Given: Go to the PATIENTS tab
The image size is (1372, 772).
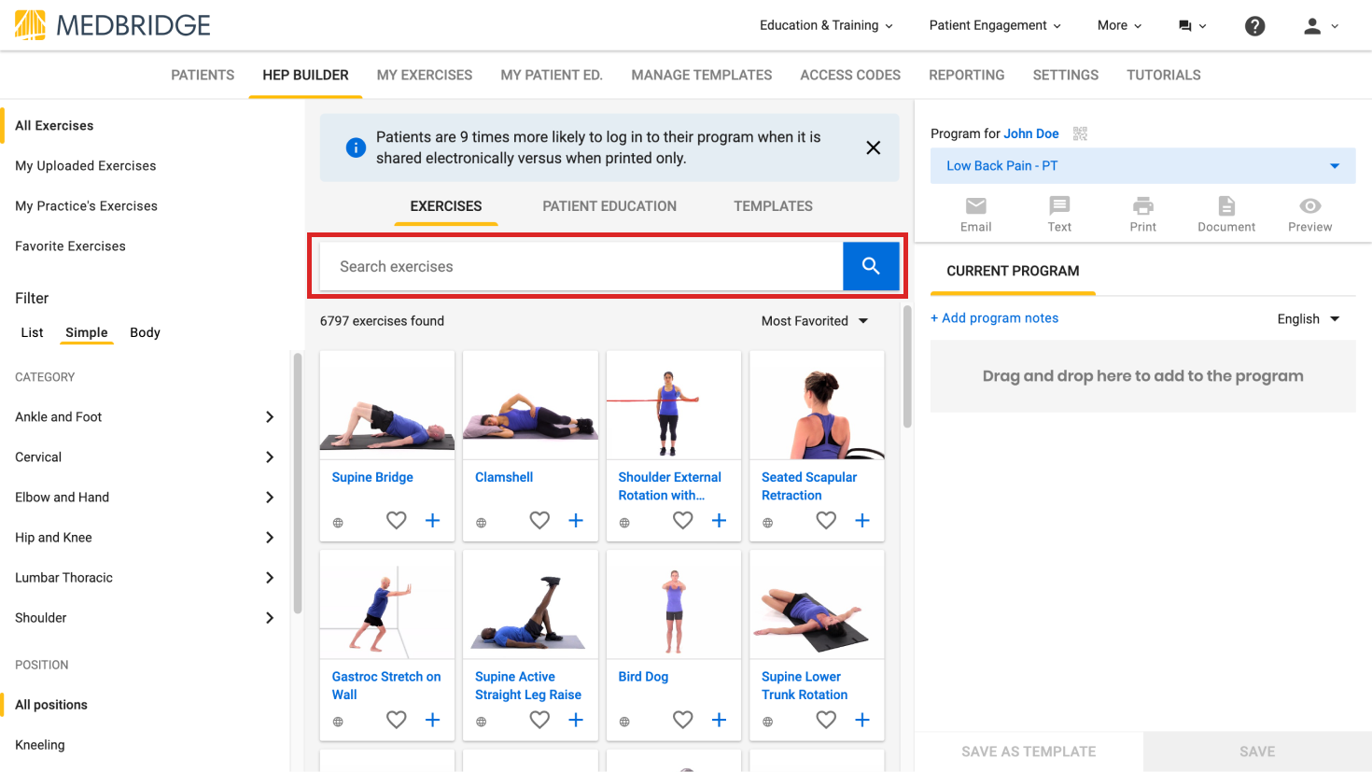Looking at the screenshot, I should click(x=203, y=75).
